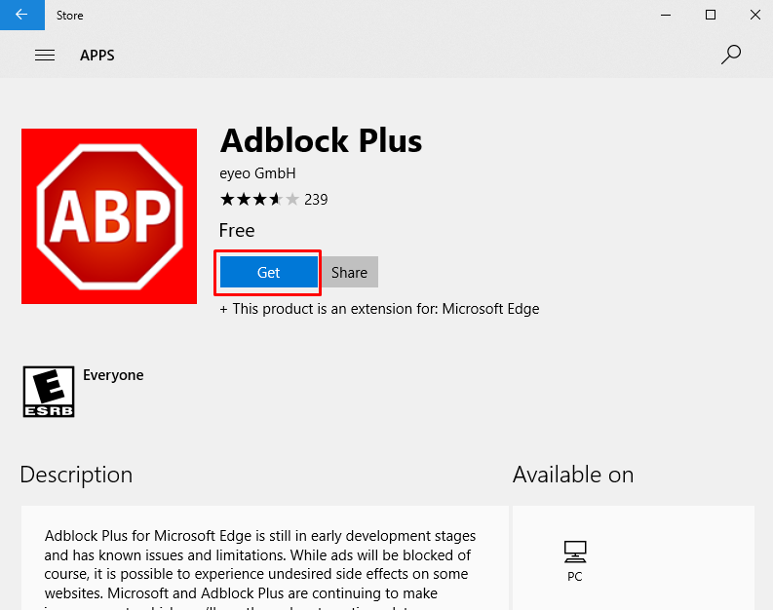Click the Everyone rating label
This screenshot has width=773, height=610.
113,375
